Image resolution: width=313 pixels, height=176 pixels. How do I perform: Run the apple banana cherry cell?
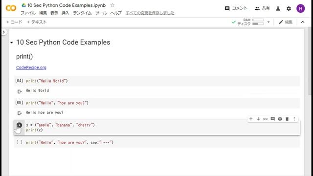(19, 125)
